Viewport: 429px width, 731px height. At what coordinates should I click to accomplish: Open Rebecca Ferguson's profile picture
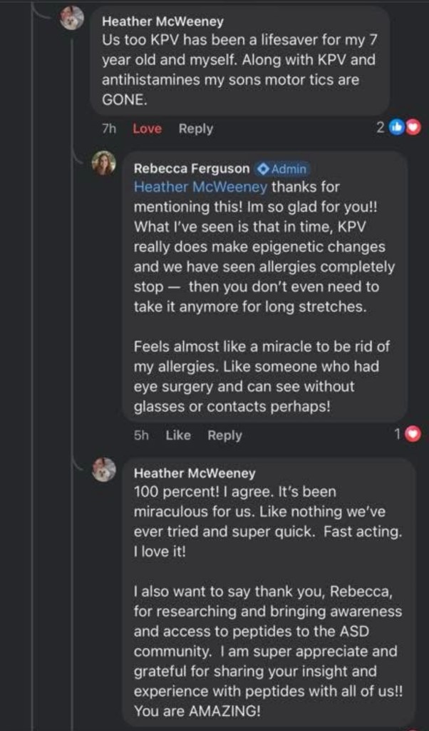(104, 163)
